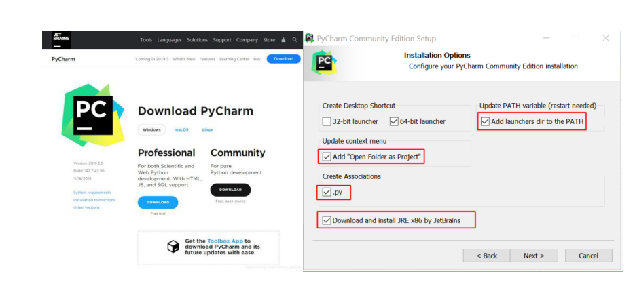Click the Toolbox App cube icon

tap(173, 247)
